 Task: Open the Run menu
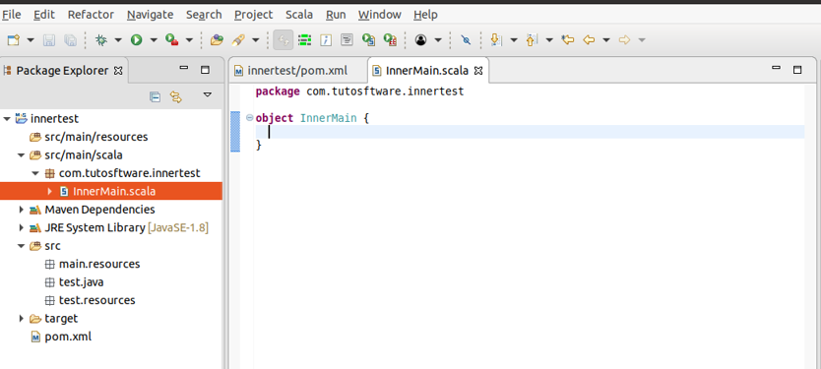(336, 15)
